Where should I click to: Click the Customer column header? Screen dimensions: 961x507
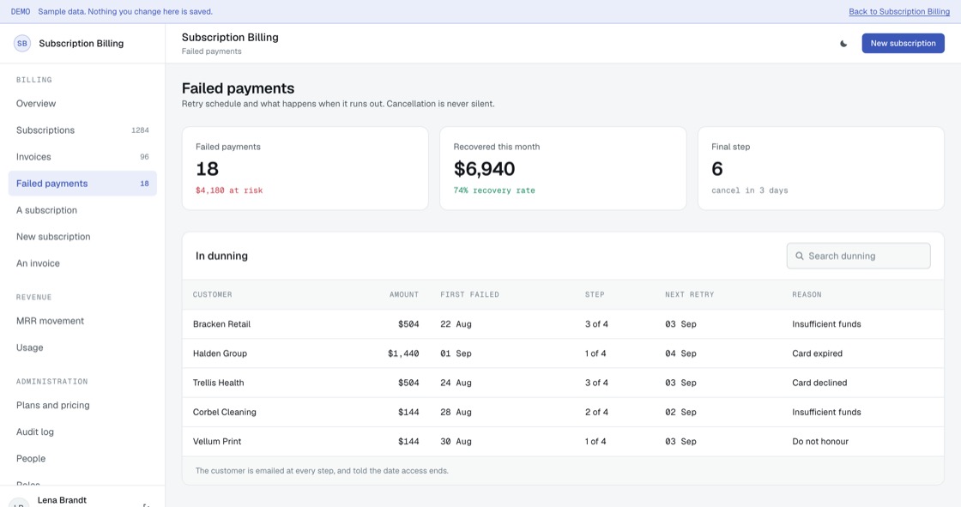pos(213,295)
